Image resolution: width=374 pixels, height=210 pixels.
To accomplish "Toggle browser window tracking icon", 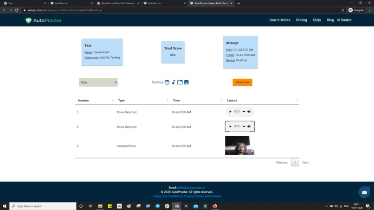I will pyautogui.click(x=180, y=82).
